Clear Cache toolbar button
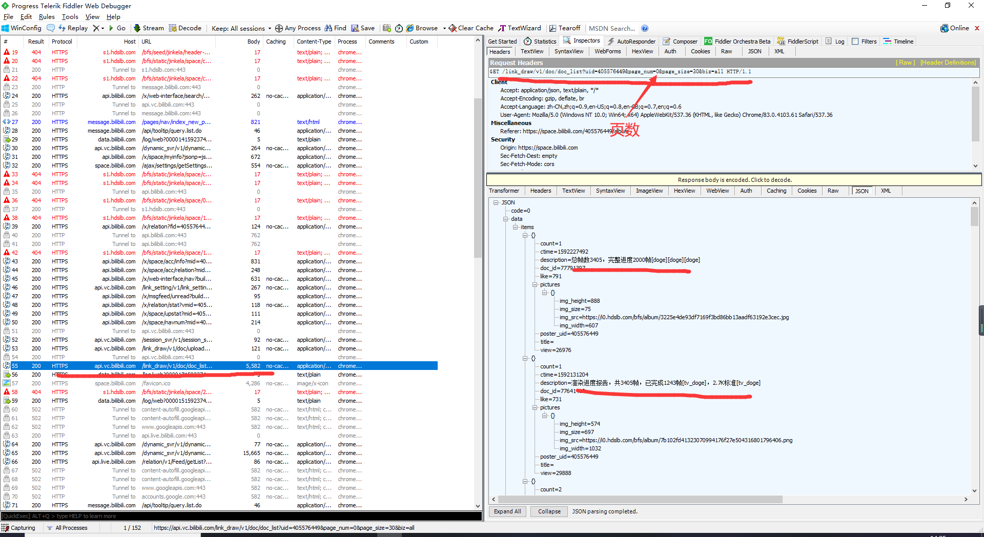 [471, 28]
